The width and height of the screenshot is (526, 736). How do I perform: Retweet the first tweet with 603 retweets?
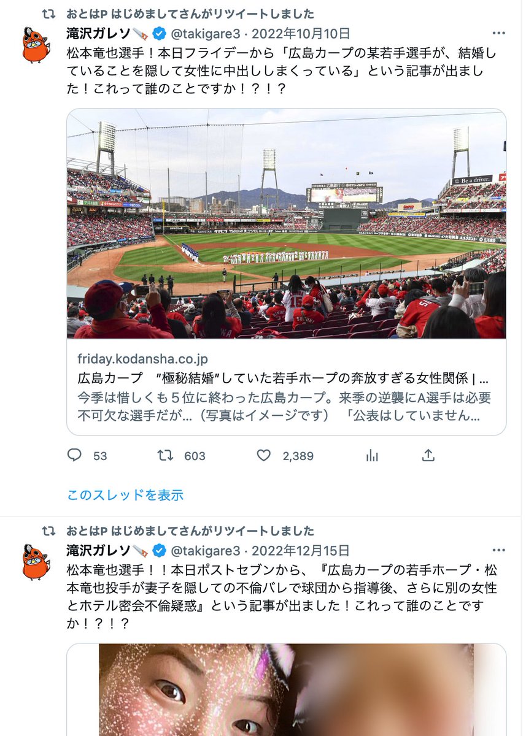pos(165,456)
